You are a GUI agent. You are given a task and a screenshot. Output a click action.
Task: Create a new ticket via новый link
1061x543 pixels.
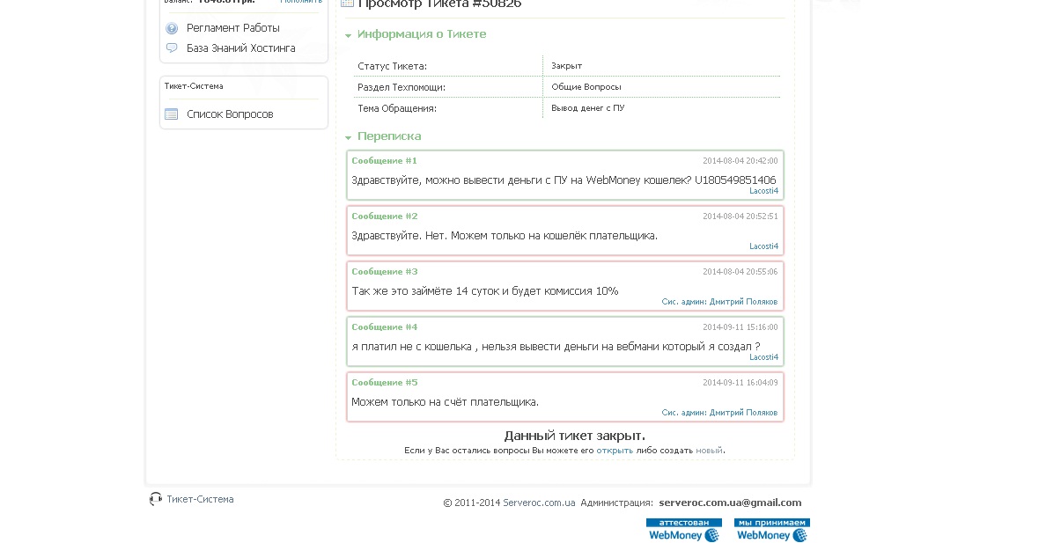709,451
